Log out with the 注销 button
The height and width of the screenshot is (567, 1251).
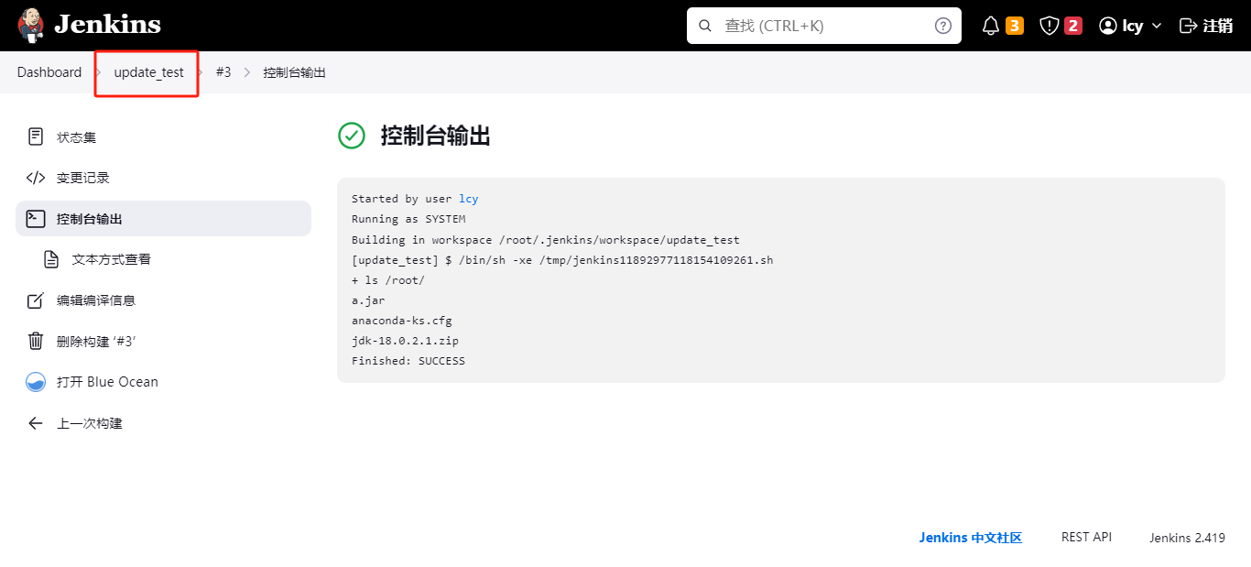pos(1206,26)
